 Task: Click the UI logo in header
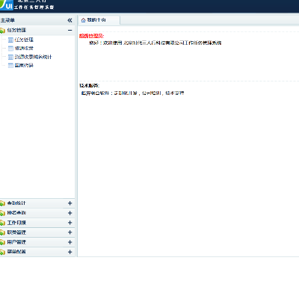7,4
